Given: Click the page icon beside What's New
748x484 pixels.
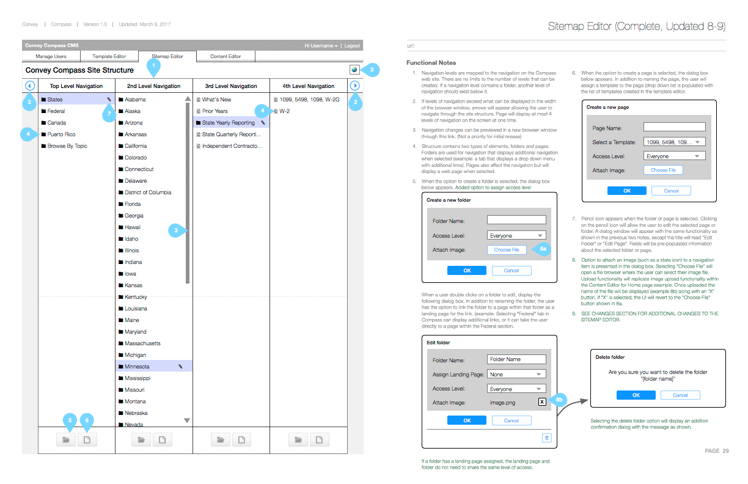Looking at the screenshot, I should click(x=198, y=100).
